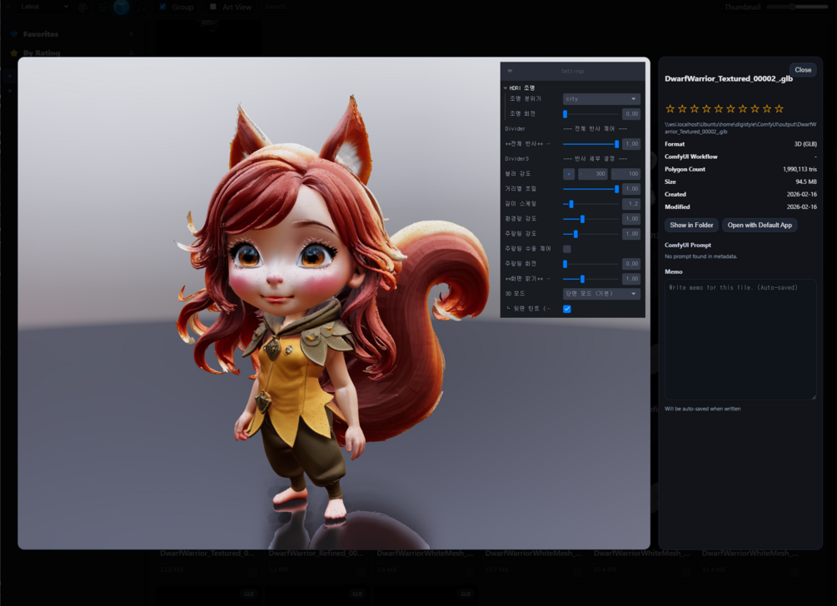837x606 pixels.
Task: Click the 전체 반사 value field
Action: pyautogui.click(x=631, y=144)
